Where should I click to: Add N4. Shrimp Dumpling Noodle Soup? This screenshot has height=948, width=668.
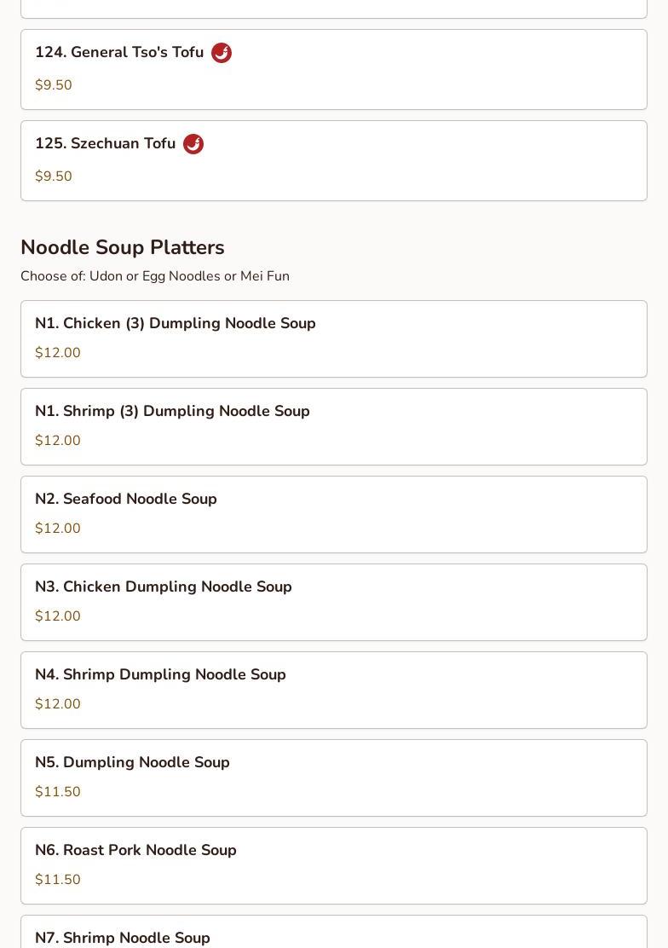(x=160, y=675)
